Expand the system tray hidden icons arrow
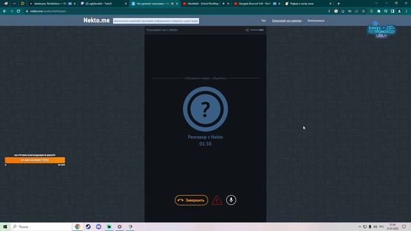 [x=360, y=227]
